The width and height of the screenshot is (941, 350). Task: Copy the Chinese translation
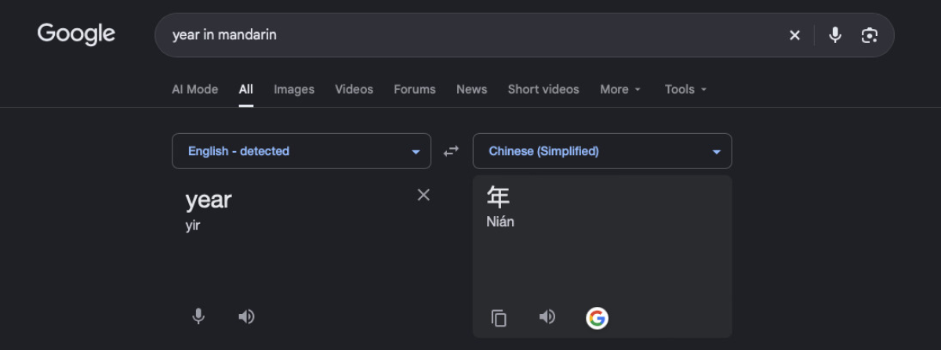tap(499, 318)
